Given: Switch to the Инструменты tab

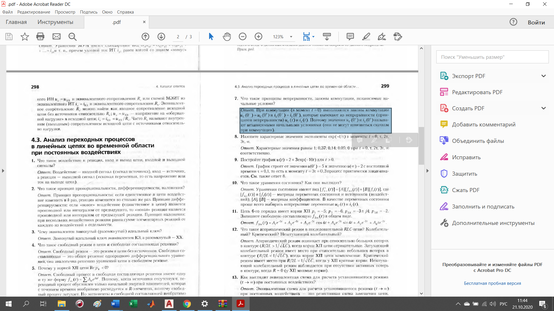Looking at the screenshot, I should pyautogui.click(x=55, y=22).
